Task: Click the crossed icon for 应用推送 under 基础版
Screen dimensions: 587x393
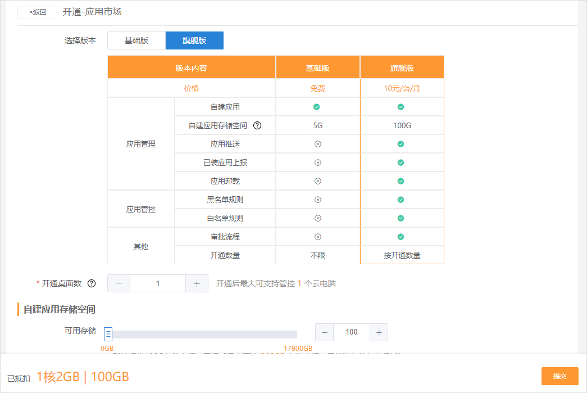Action: (x=317, y=144)
